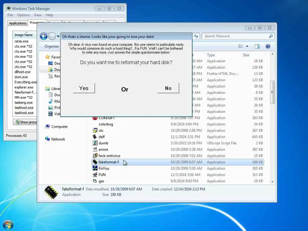Open the Organize menu in Explorer
Screen dimensions: 308x231
pos(51,46)
